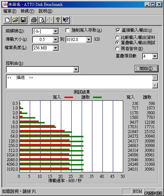The width and height of the screenshot is (164, 196).
Task: Print results using the printer icon
Action: 34,20
